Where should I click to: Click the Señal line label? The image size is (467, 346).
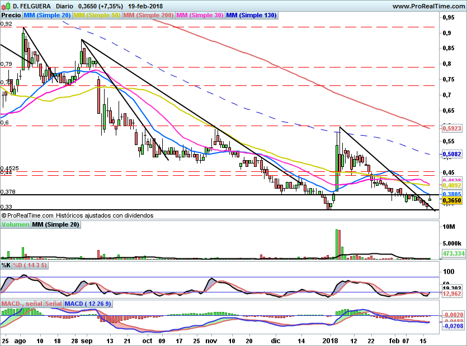point(53,304)
